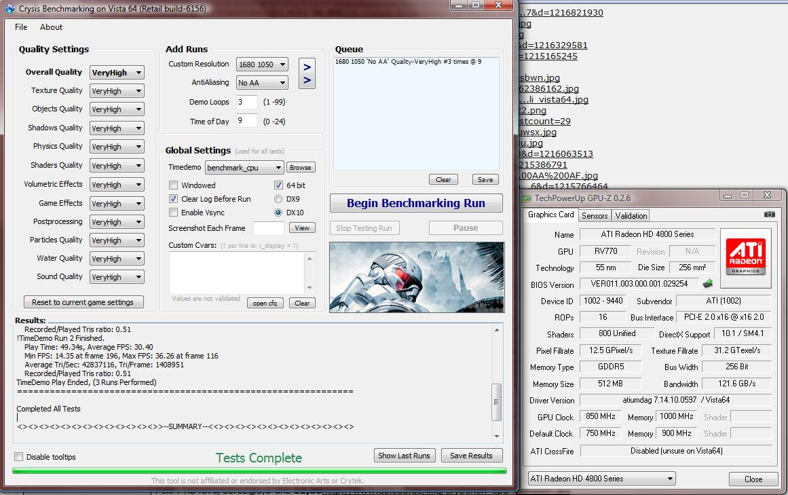The image size is (788, 495).
Task: Toggle the 64 bit checkbox
Action: [278, 185]
